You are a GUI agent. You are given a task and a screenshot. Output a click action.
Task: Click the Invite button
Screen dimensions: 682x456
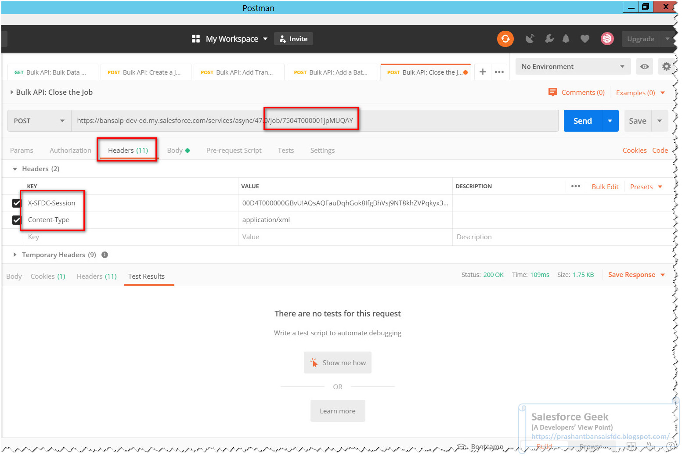293,39
